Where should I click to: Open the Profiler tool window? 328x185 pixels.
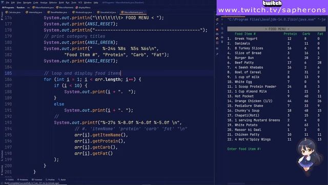click(50, 180)
